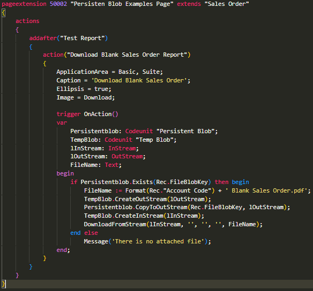
Task: Click the action name "Download Blank Sales Order Report"
Action: (127, 55)
